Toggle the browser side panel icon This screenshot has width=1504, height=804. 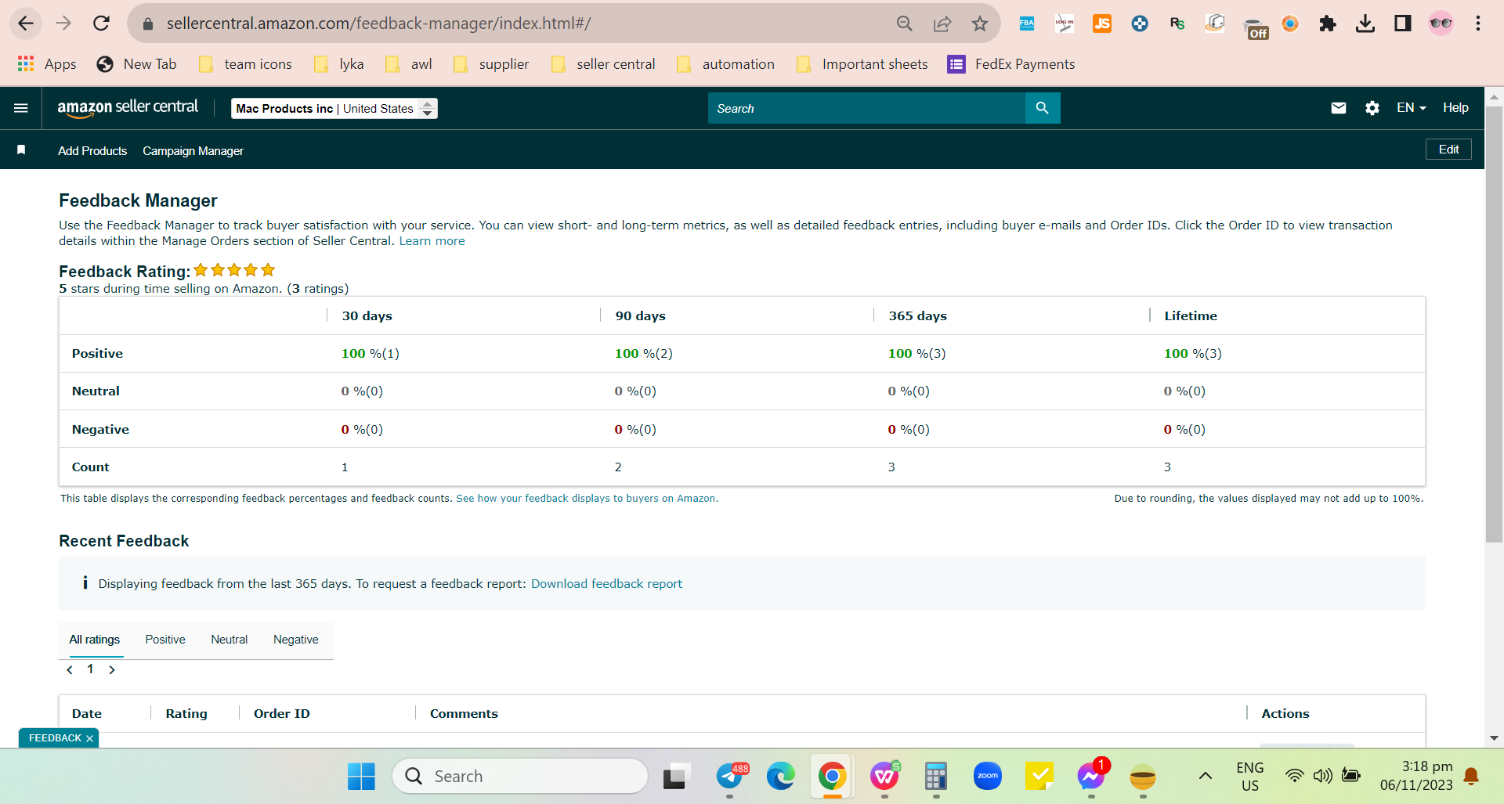coord(1403,23)
